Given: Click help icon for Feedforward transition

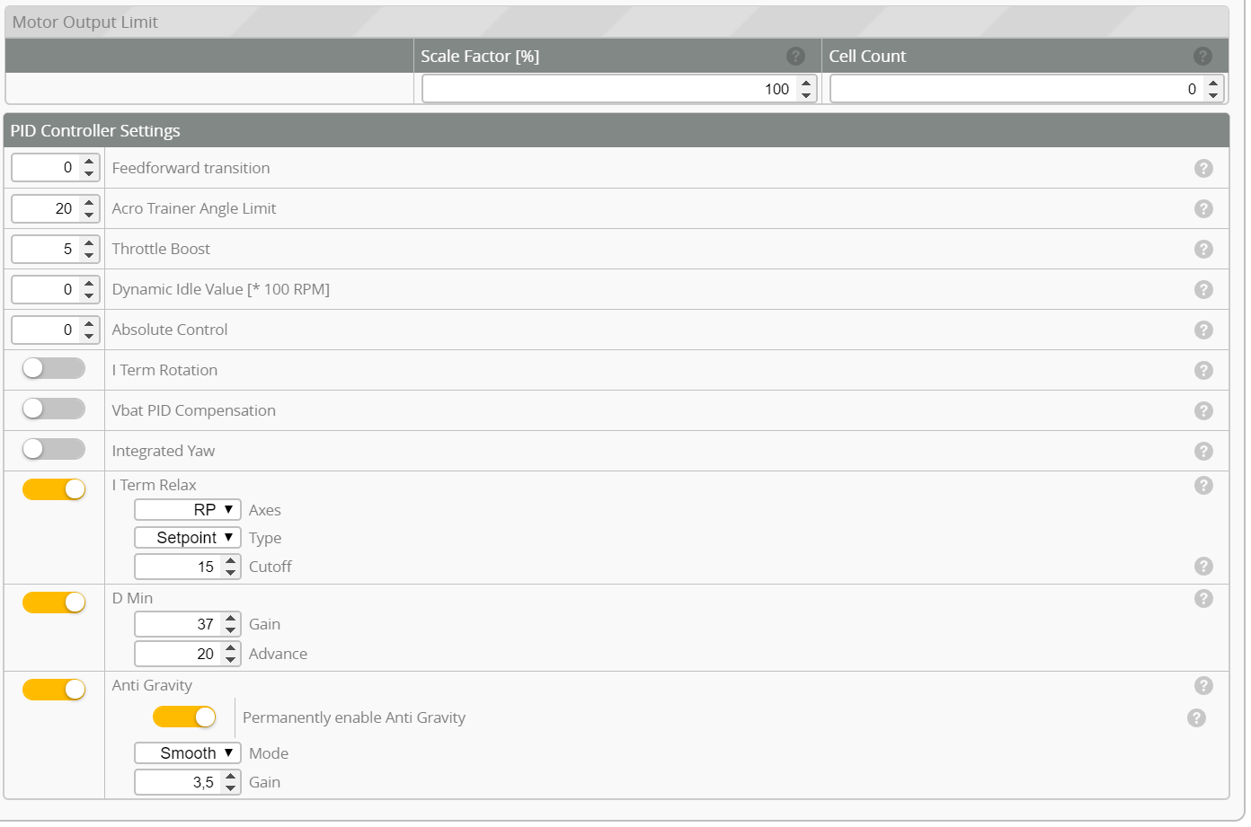Looking at the screenshot, I should [x=1203, y=169].
